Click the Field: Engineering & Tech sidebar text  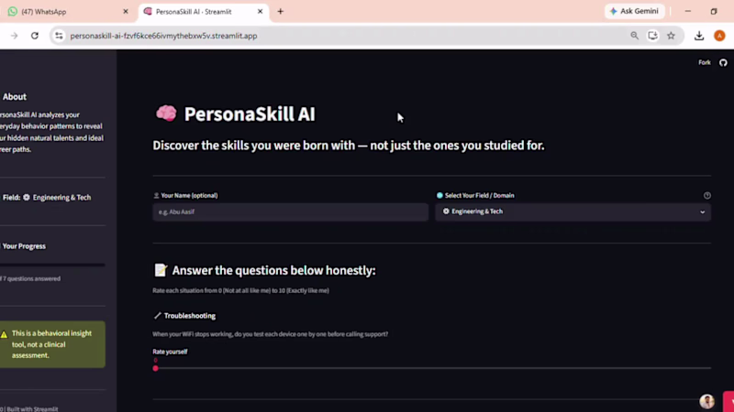coord(46,198)
